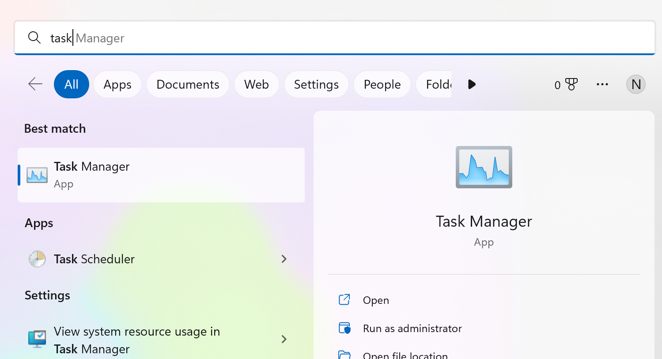Click the Open external-link icon
The height and width of the screenshot is (359, 662).
coord(344,300)
